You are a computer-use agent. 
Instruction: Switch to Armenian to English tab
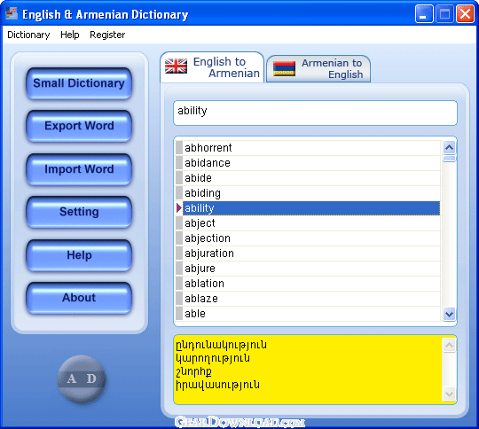pos(318,69)
